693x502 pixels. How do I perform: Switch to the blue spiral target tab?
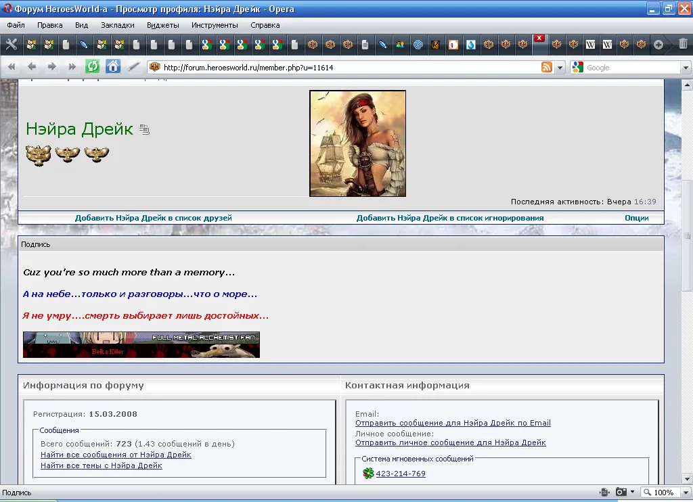(x=418, y=45)
